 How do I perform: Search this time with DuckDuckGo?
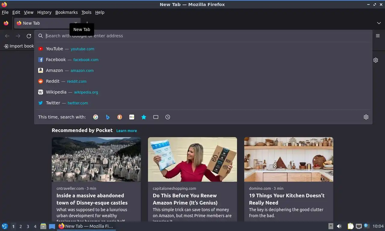[x=120, y=117]
